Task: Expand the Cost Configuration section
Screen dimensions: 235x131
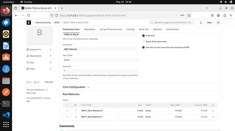Action: click(76, 87)
